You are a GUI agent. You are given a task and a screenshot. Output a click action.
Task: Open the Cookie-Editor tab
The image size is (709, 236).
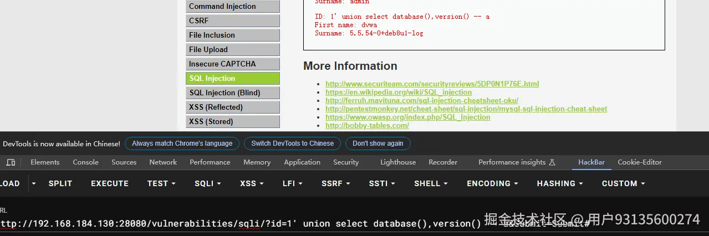tap(640, 162)
